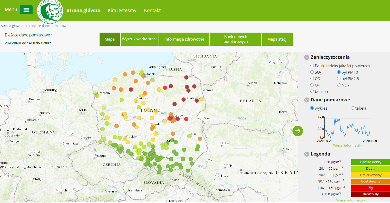Click the Bieżące dane pomiarowe breadcrumb text

click(x=49, y=26)
